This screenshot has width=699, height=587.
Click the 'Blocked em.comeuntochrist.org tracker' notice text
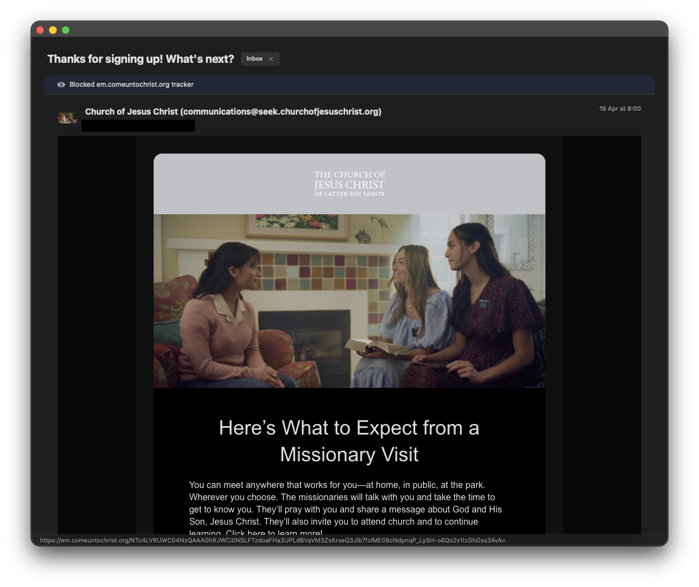(131, 85)
